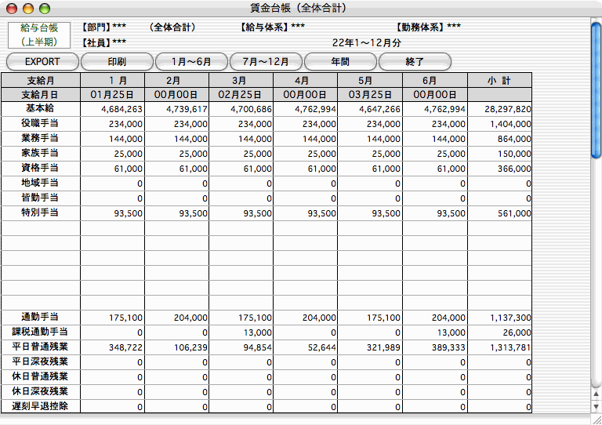Image resolution: width=602 pixels, height=425 pixels.
Task: Switch to the 7月〜12月 period view
Action: pyautogui.click(x=266, y=61)
